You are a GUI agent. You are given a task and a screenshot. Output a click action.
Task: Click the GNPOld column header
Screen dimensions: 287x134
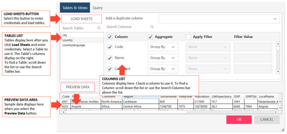(x=251, y=96)
